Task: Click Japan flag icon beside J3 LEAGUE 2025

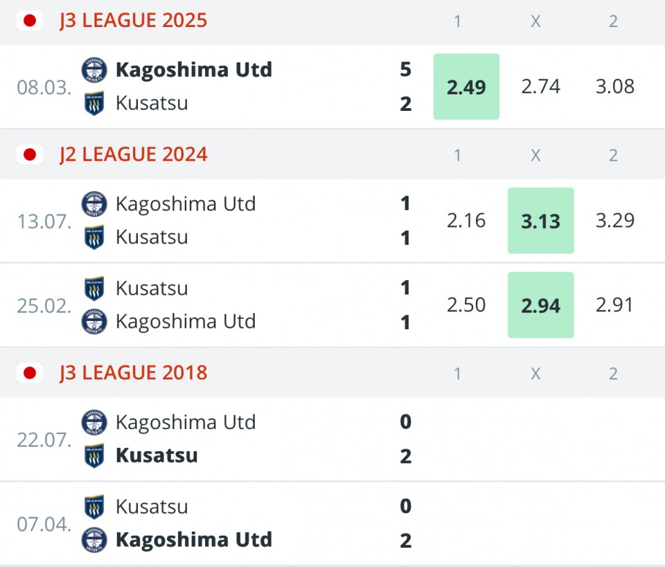Action: [30, 20]
